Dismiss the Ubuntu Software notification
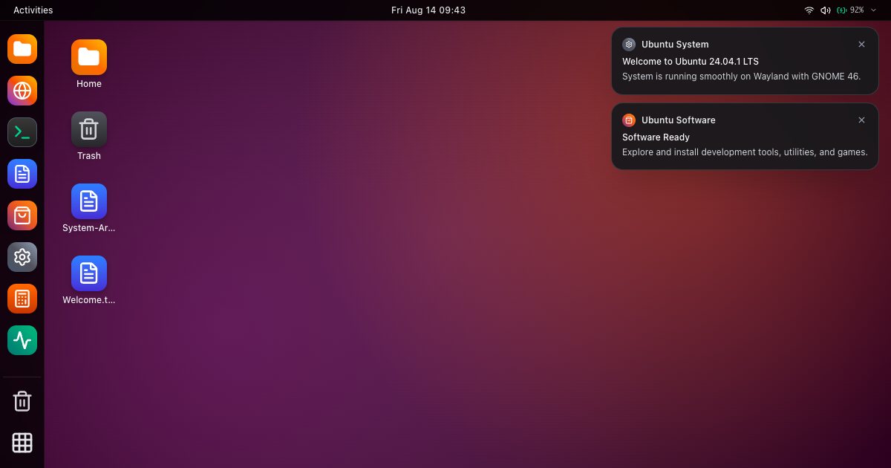 (861, 120)
